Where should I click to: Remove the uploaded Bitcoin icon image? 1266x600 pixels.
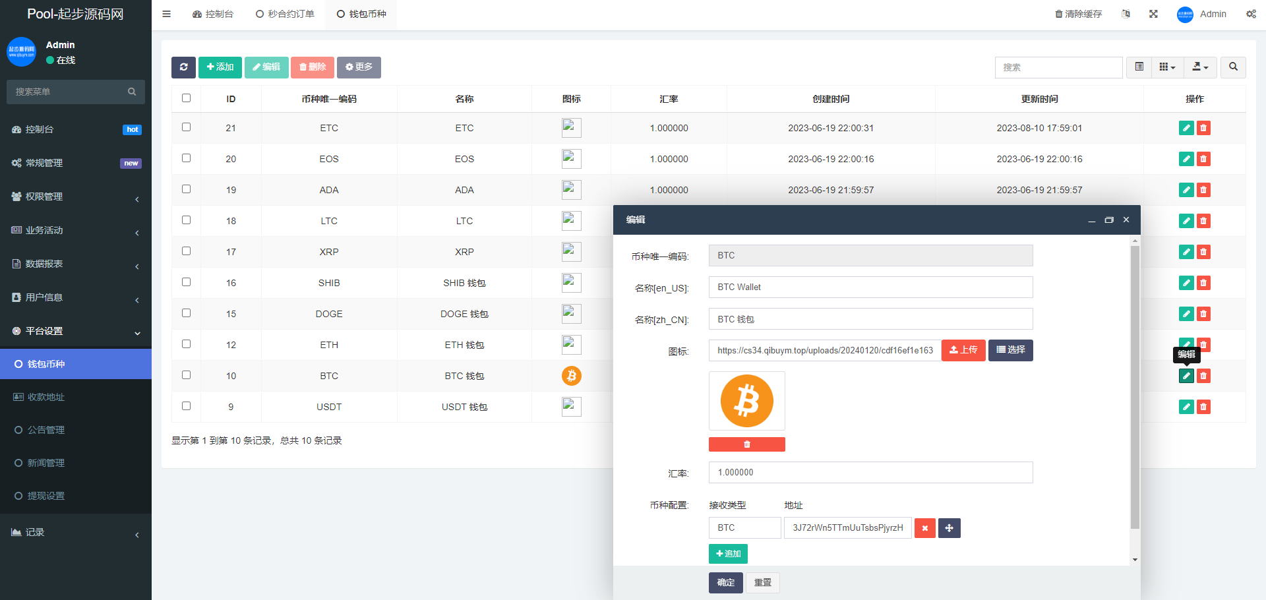(x=746, y=444)
